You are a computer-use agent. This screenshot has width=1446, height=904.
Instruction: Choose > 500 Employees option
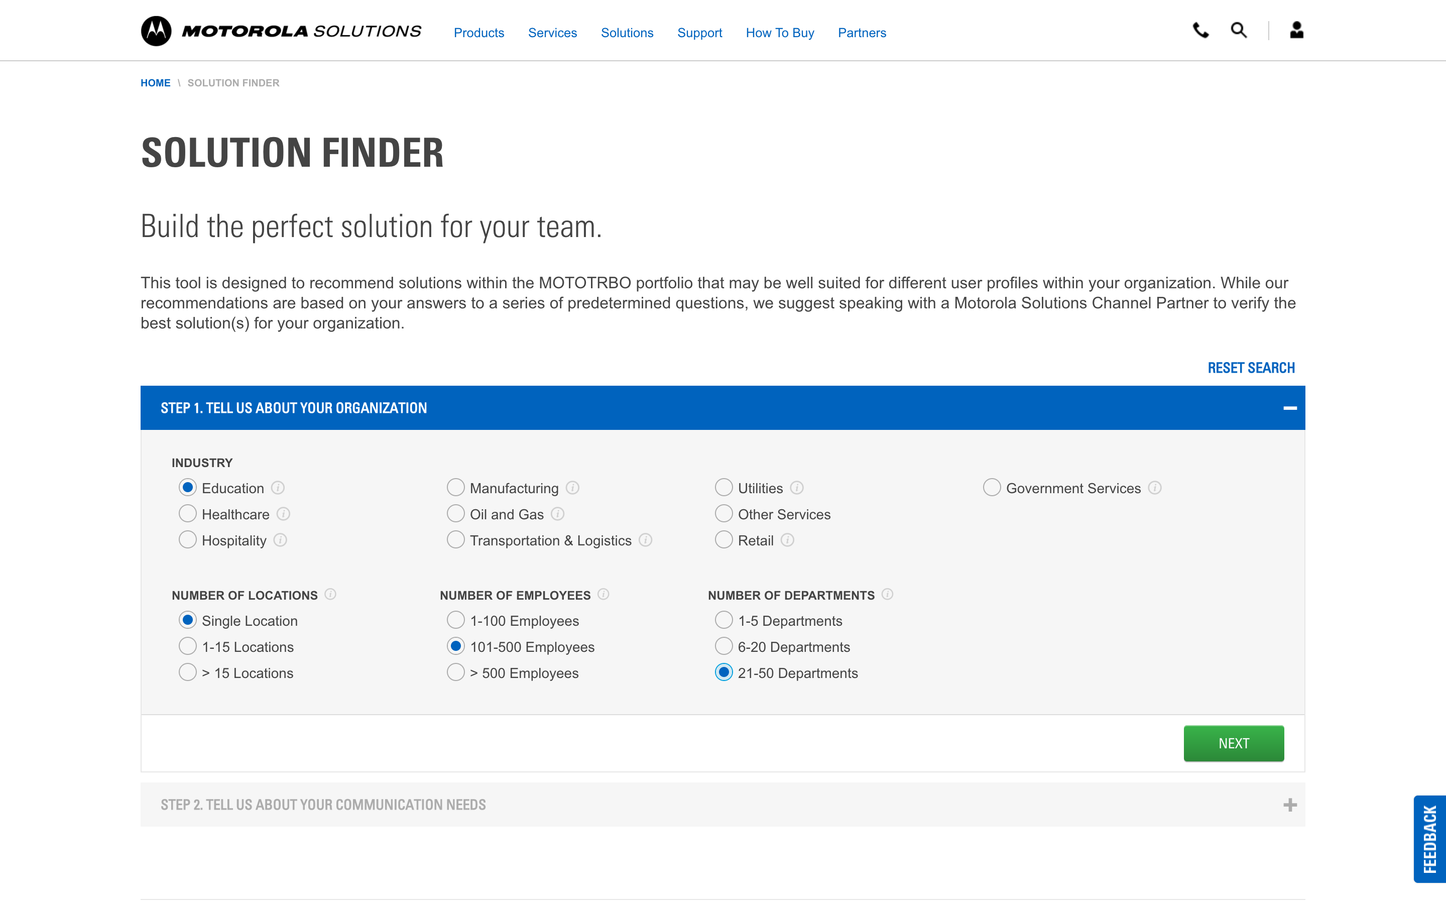pos(456,672)
